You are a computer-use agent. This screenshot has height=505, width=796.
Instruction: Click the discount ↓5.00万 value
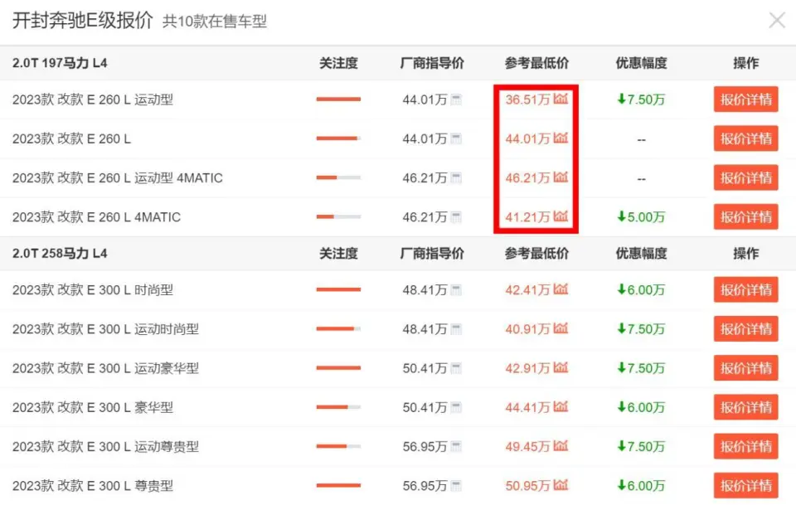click(641, 217)
